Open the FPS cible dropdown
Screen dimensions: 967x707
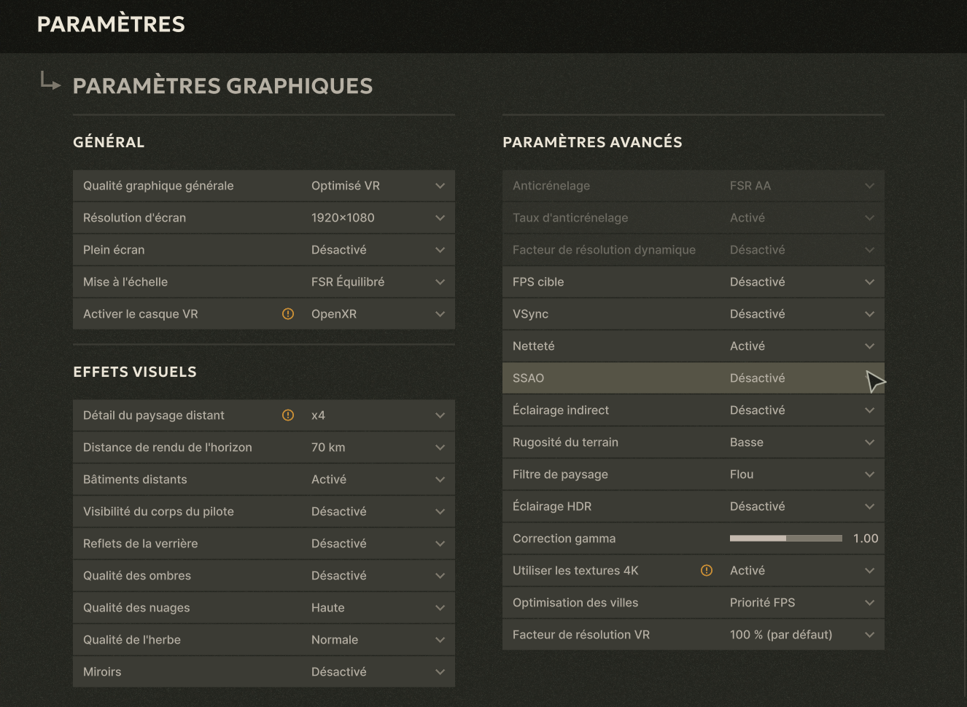[x=694, y=282]
